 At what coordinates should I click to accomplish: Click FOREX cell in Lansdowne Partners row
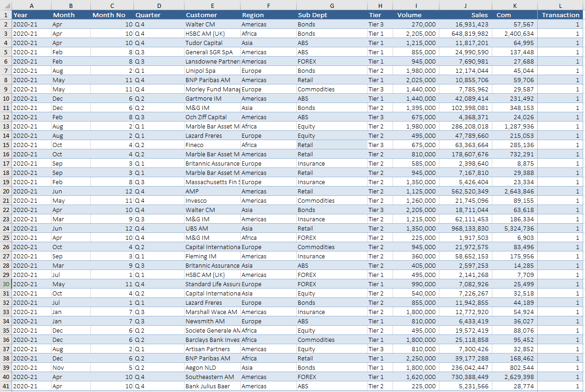331,61
